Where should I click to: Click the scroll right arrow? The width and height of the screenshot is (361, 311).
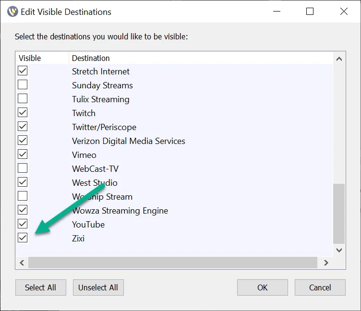pyautogui.click(x=326, y=263)
